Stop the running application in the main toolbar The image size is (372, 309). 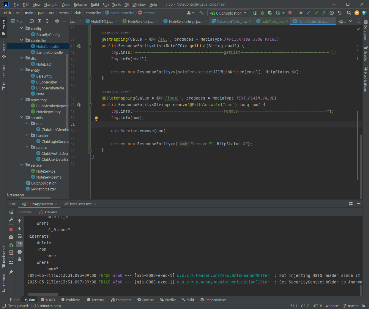click(290, 13)
